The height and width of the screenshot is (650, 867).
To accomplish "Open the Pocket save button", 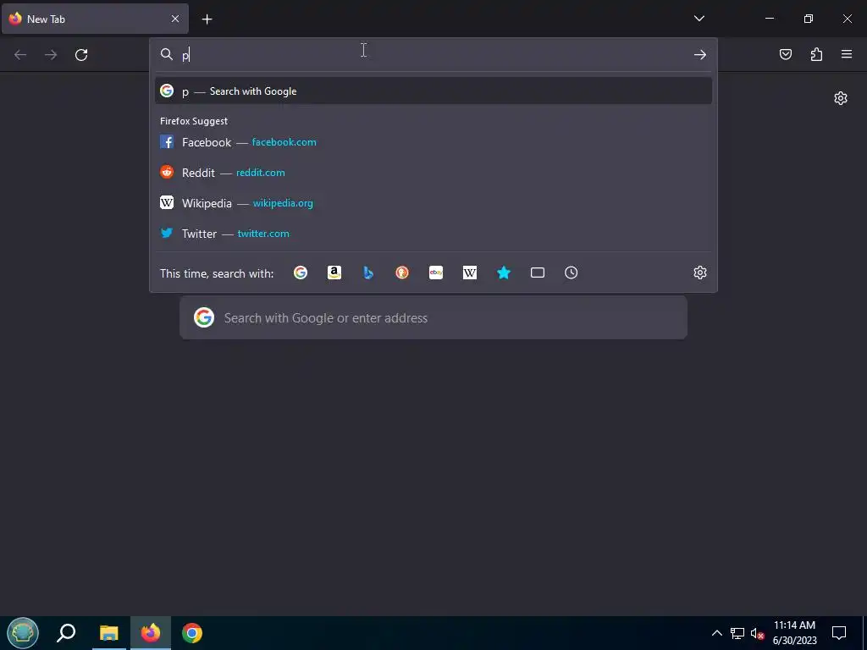I will click(x=786, y=54).
